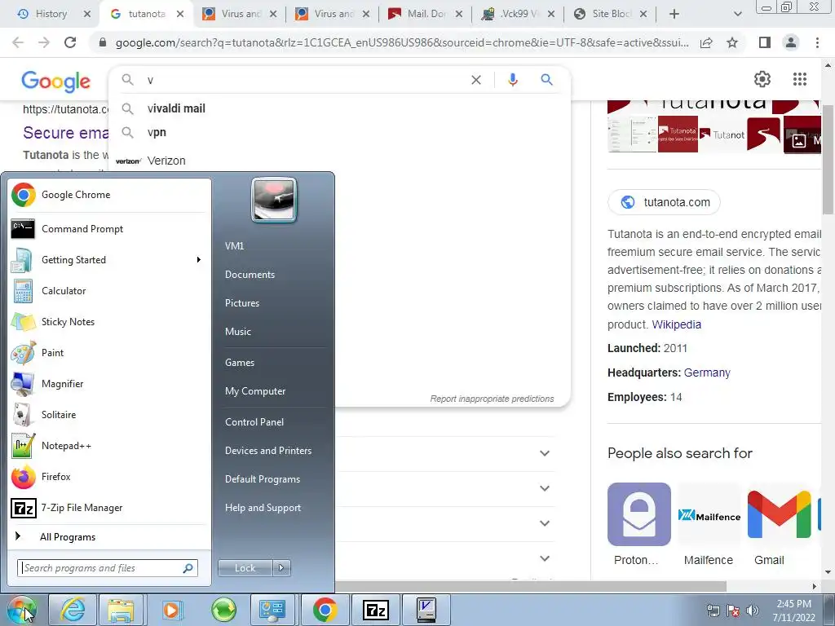Viewport: 835px width, 626px height.
Task: Open Windows Explorer folder in taskbar
Action: [x=121, y=610]
